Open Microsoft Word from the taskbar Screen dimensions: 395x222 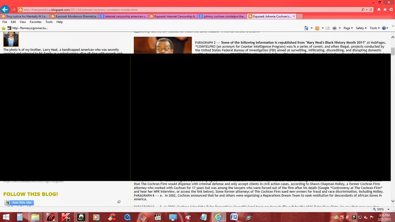234,217
